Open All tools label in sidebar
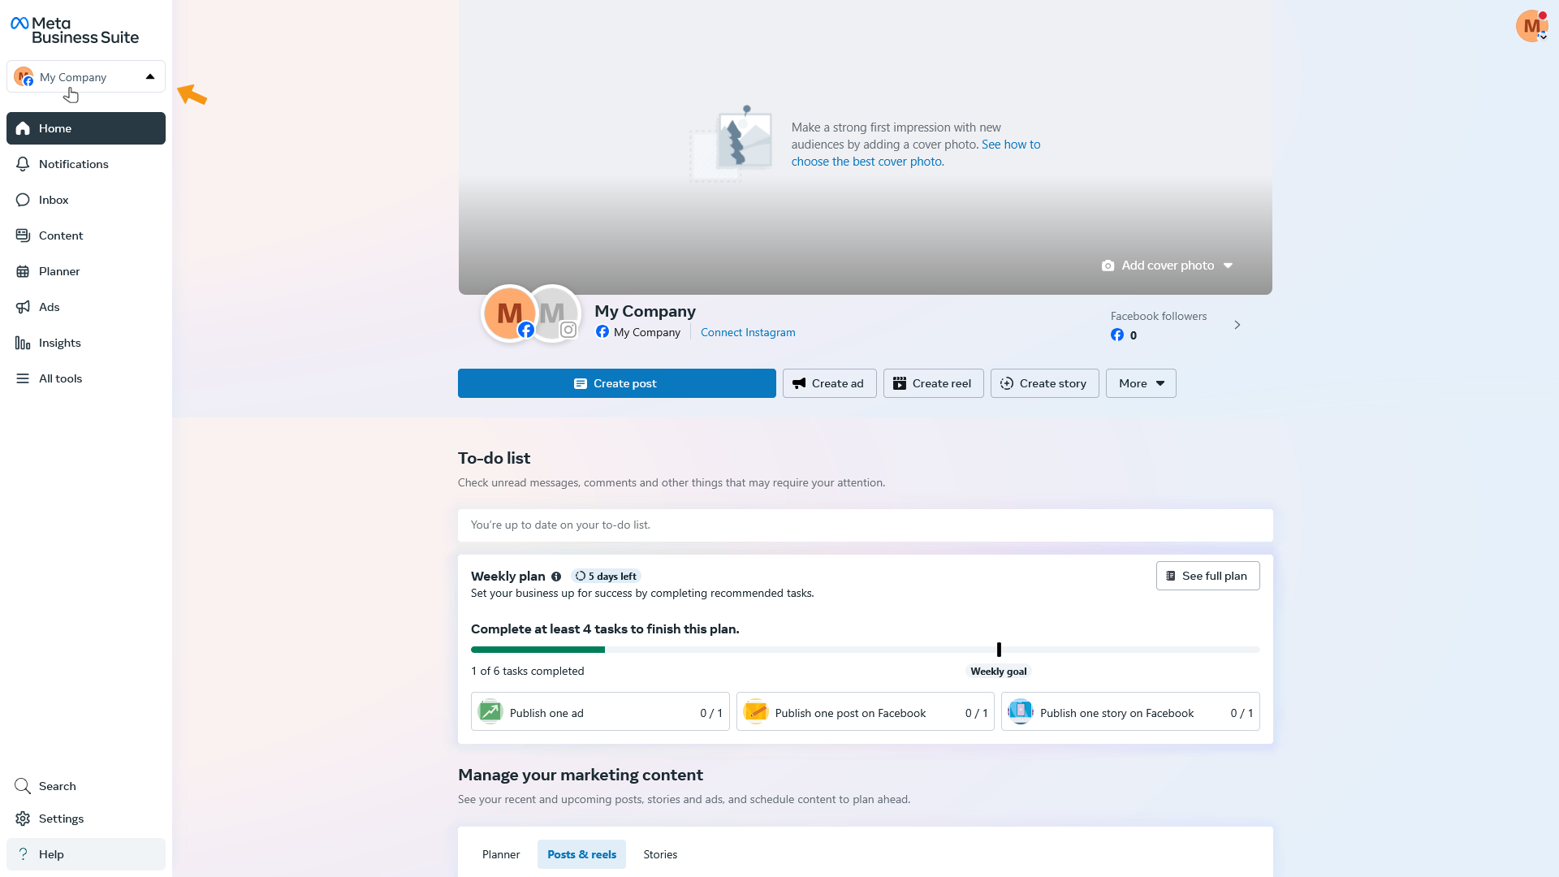 tap(61, 378)
